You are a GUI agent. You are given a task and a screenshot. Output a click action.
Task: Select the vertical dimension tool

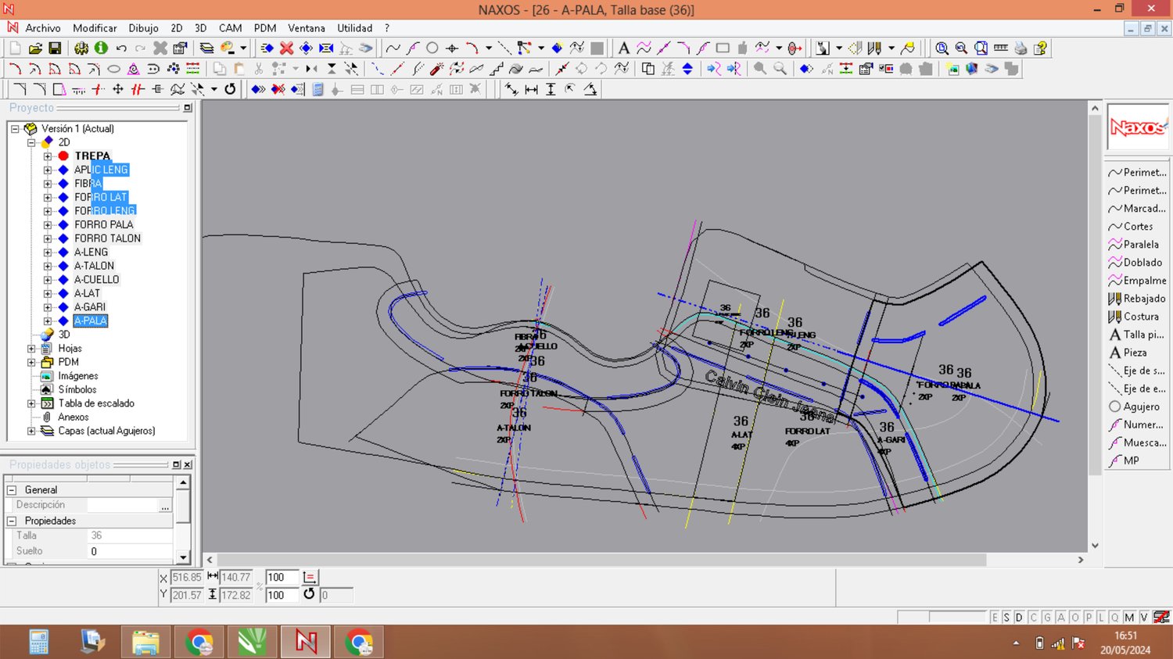point(551,89)
